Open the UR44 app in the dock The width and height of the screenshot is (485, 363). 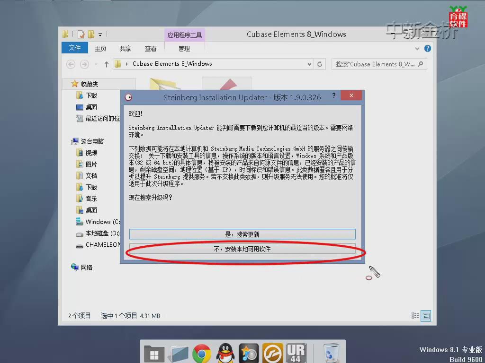click(296, 353)
